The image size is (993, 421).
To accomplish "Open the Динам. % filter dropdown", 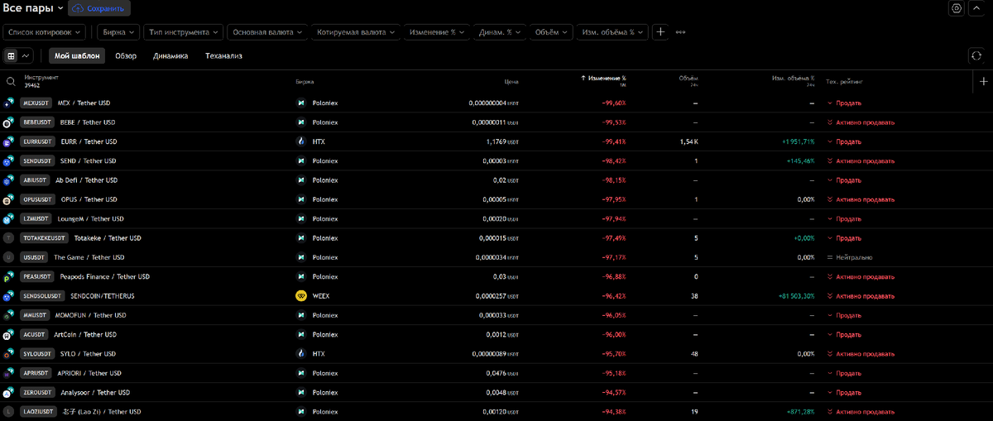I will (500, 32).
